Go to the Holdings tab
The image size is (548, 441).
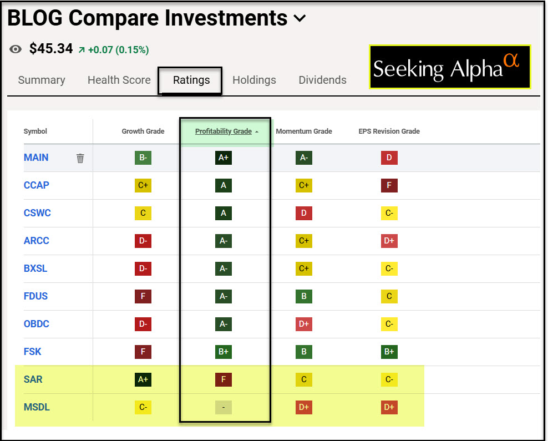point(254,80)
